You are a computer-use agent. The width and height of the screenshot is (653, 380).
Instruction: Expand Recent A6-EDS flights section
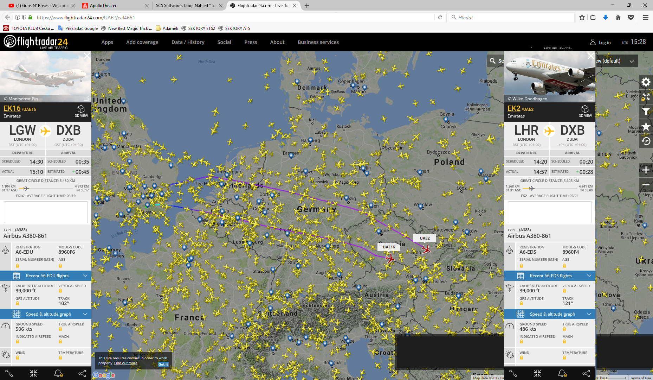550,275
